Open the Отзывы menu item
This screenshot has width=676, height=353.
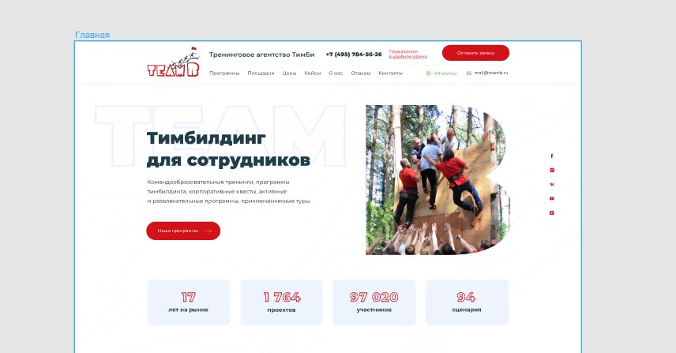pyautogui.click(x=361, y=73)
